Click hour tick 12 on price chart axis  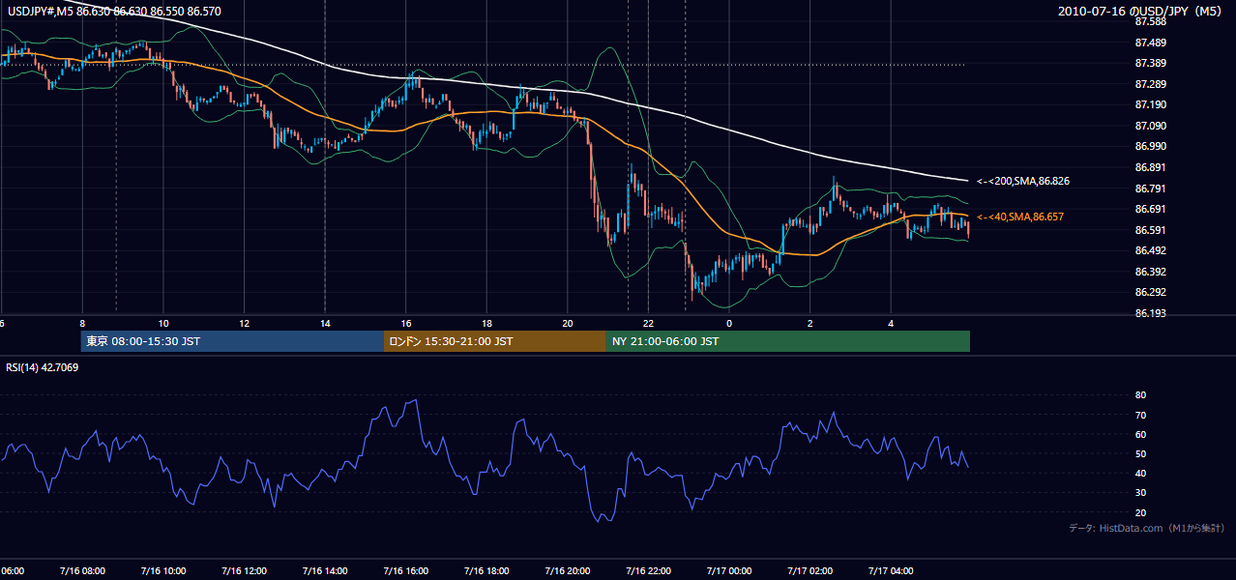[x=244, y=323]
